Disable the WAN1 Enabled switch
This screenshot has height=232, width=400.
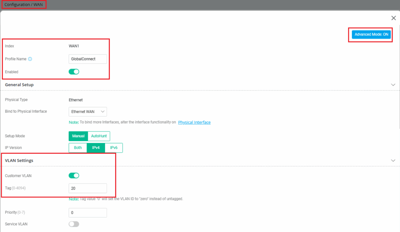74,72
